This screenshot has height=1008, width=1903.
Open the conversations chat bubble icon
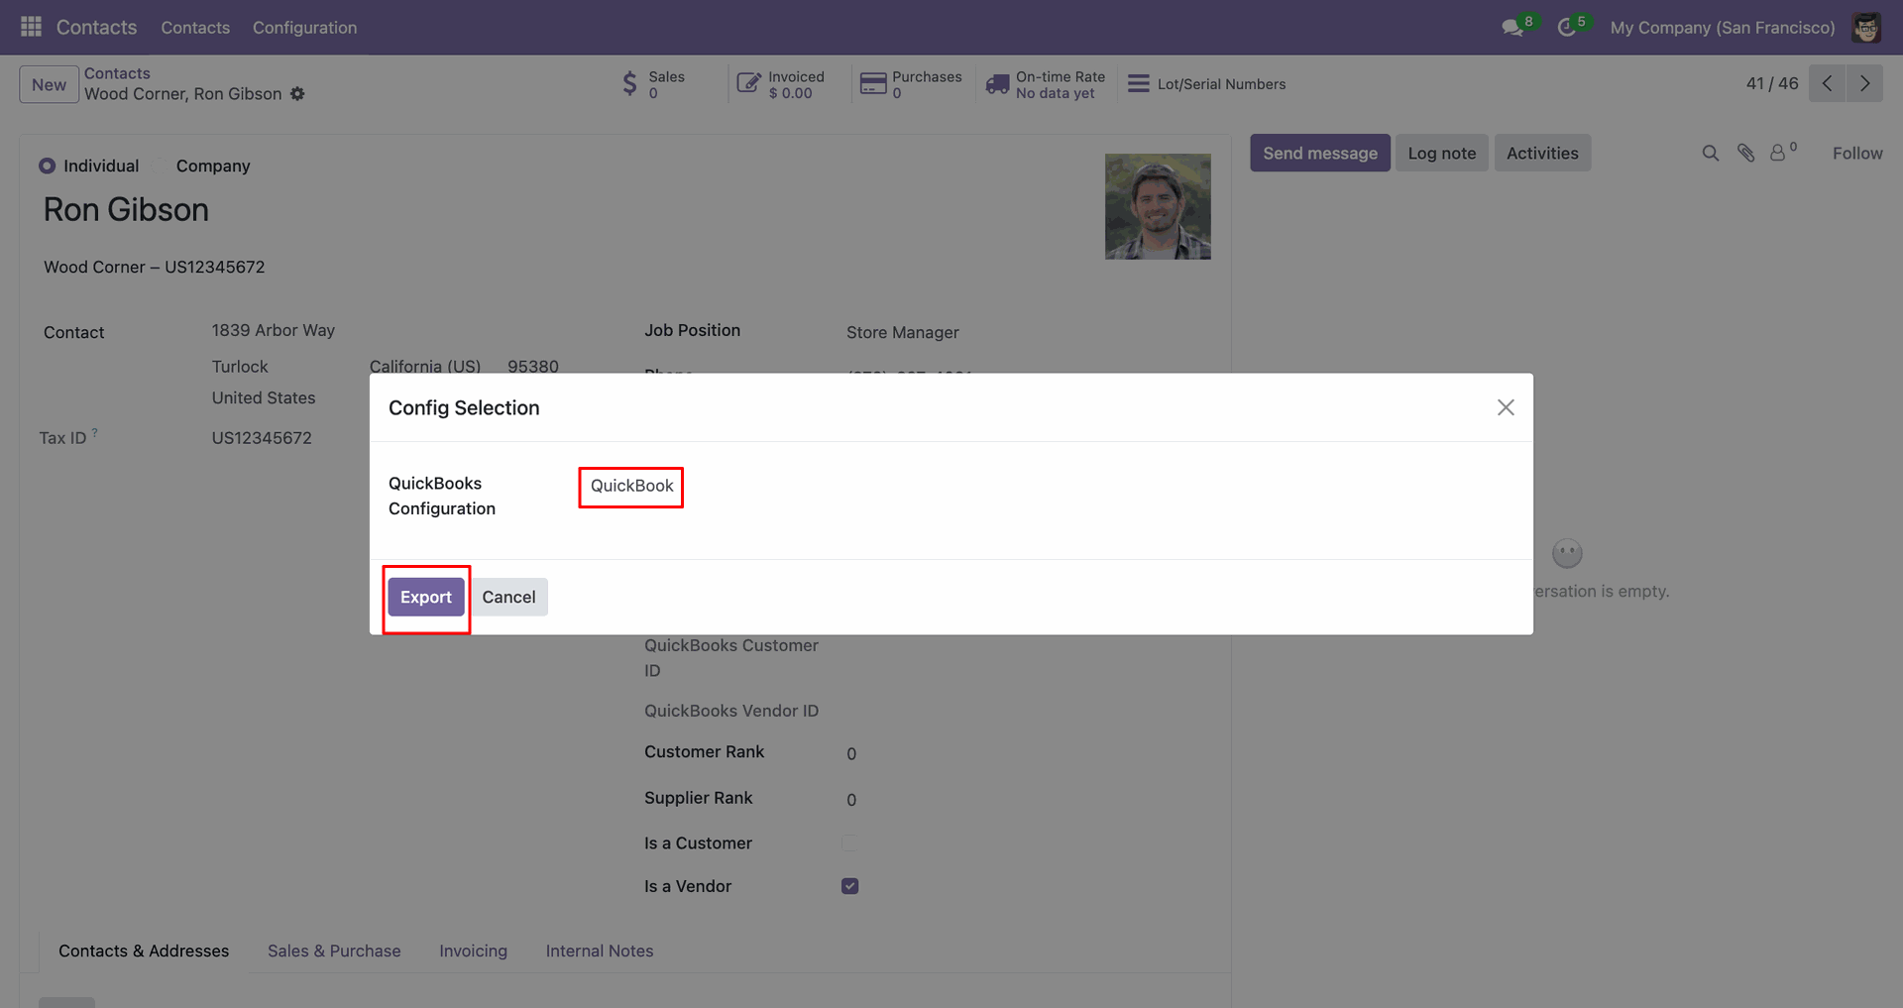(x=1512, y=28)
